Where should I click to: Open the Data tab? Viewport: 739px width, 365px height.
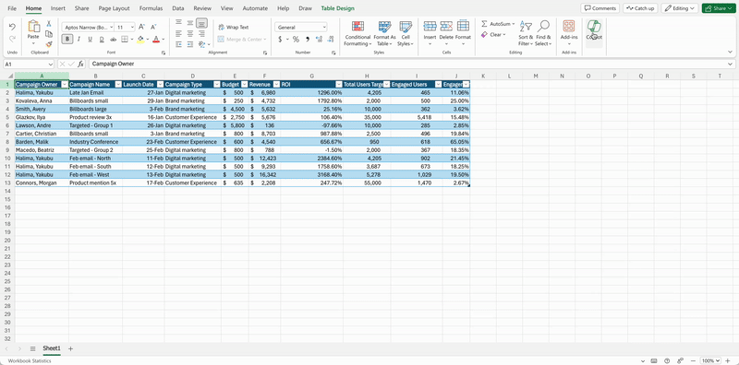178,8
